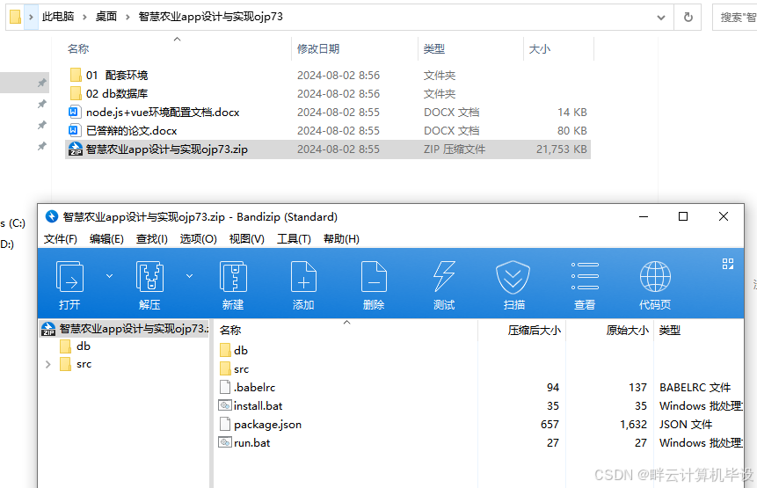
Task: Sort archive list by 名称 header in Bandizip
Action: click(x=230, y=330)
